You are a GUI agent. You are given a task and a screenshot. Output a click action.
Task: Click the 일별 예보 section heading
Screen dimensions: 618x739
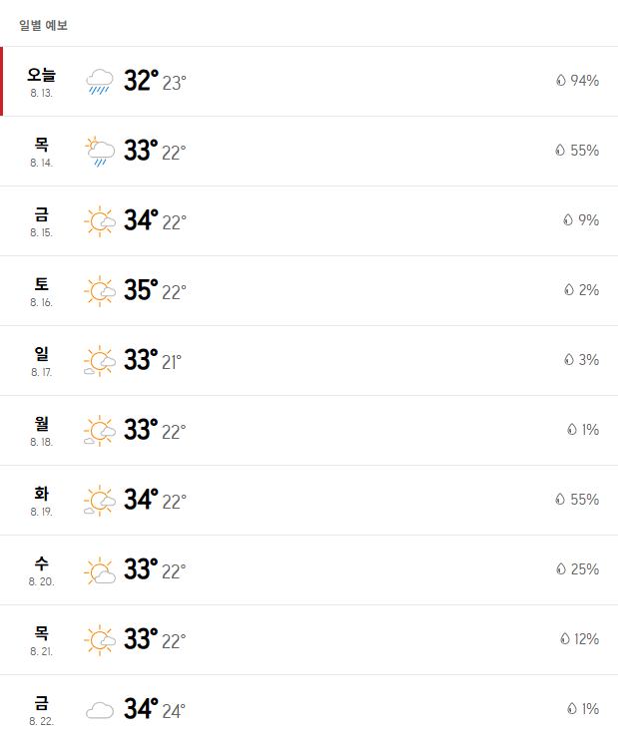click(x=43, y=25)
